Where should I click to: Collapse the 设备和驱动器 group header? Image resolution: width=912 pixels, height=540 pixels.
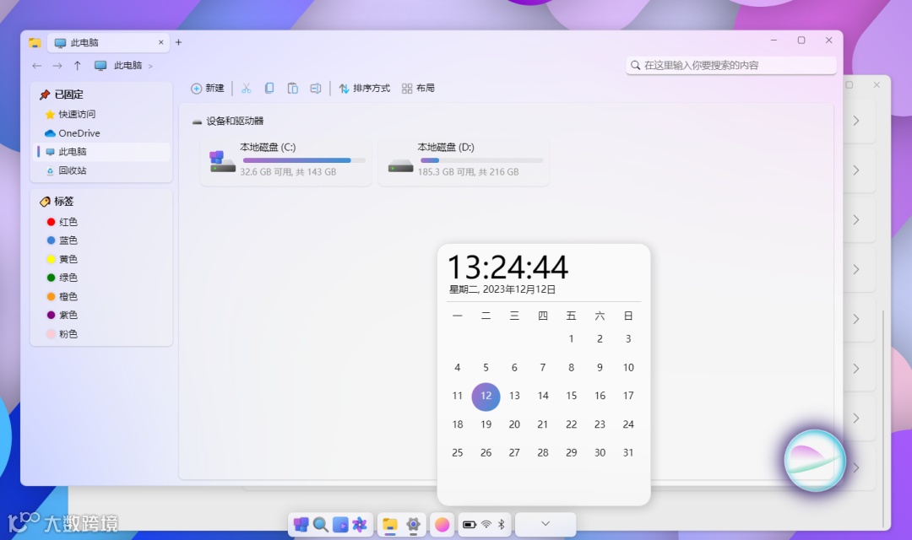pos(228,121)
